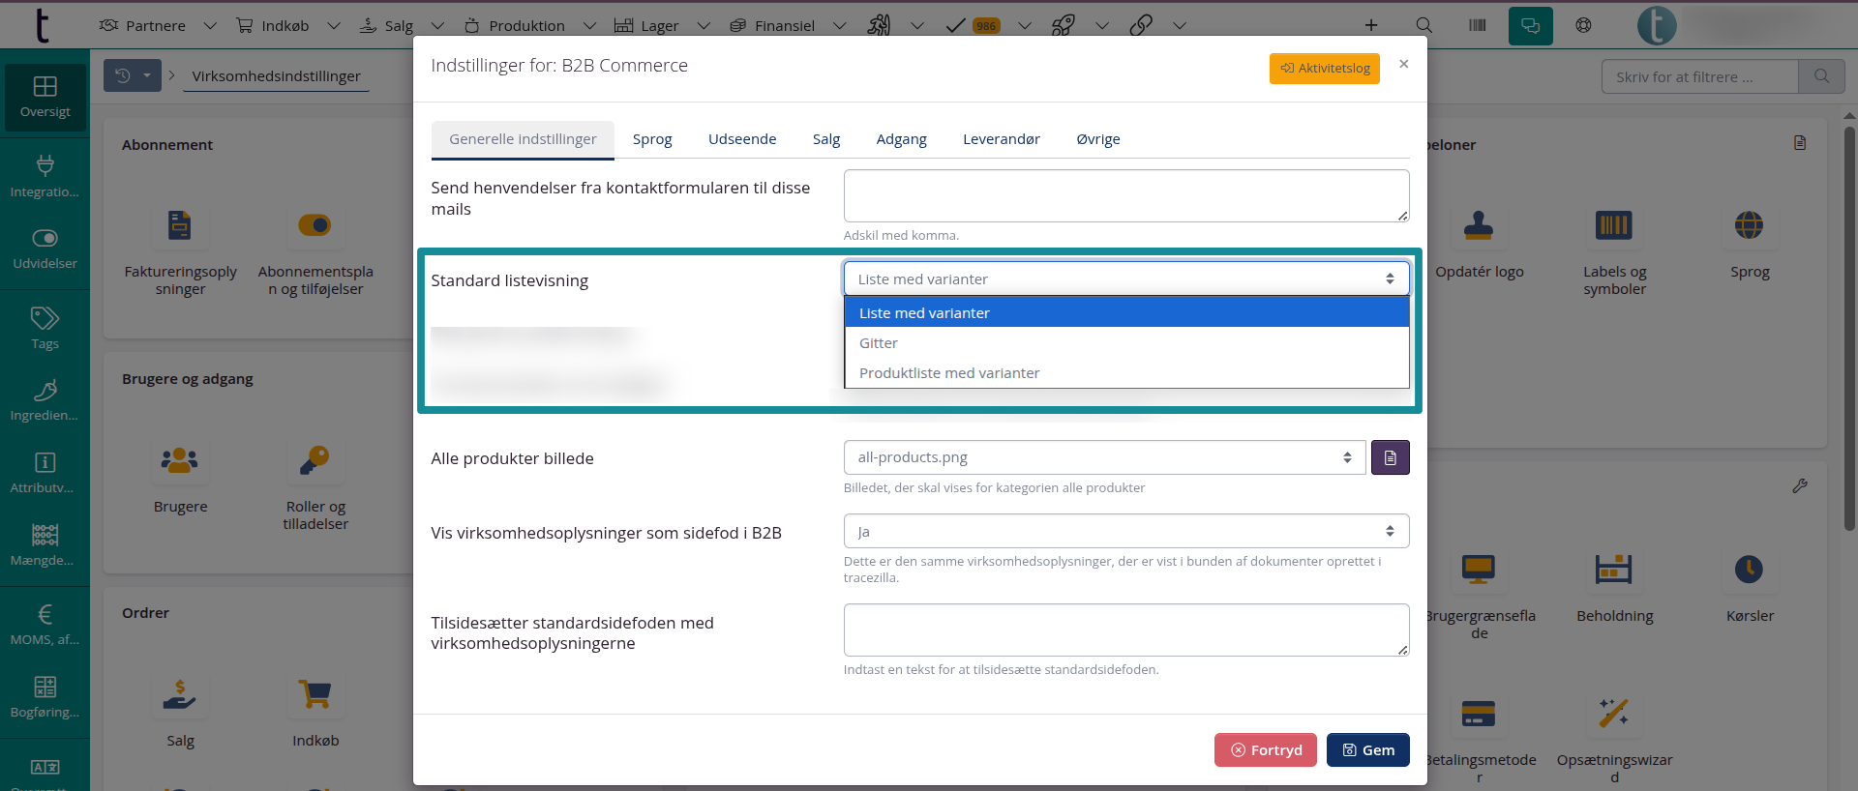1858x791 pixels.
Task: Click the barcode scanner icon
Action: coord(1477,25)
